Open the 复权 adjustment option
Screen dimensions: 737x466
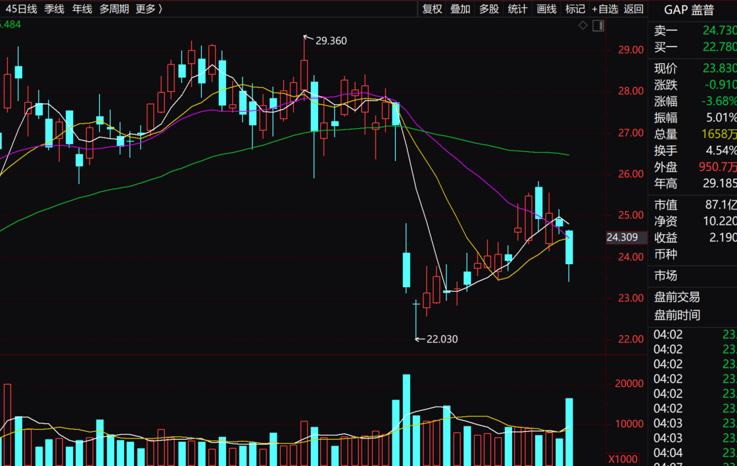pos(433,9)
